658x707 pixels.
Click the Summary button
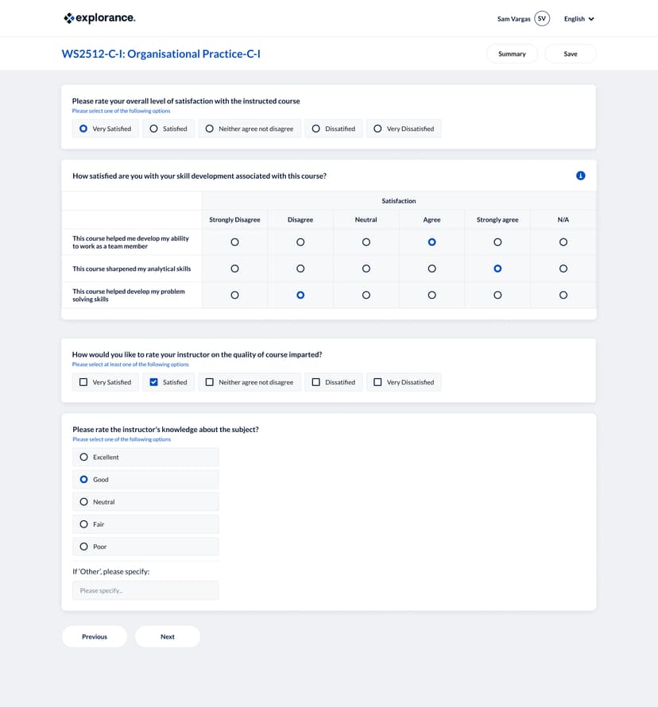512,54
